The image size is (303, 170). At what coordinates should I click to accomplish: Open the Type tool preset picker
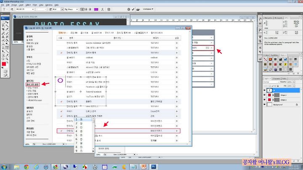coord(5,9)
